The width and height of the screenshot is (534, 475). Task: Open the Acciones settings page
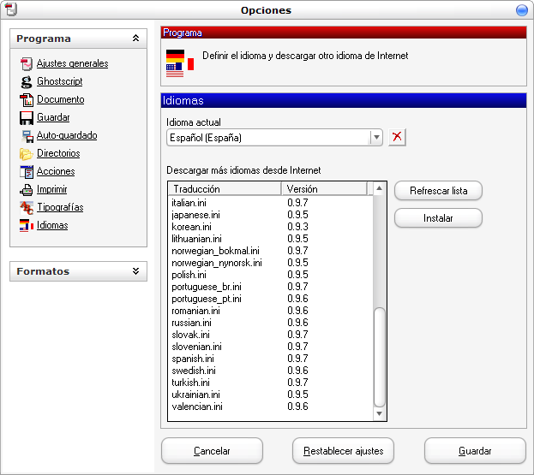pos(55,172)
